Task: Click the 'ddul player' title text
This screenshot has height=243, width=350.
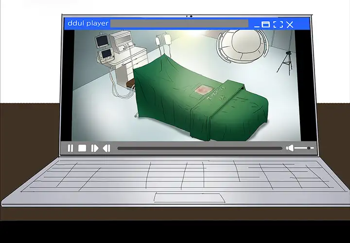Action: [87, 23]
